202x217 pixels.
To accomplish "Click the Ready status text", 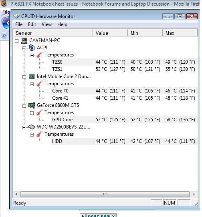I will 20,203.
